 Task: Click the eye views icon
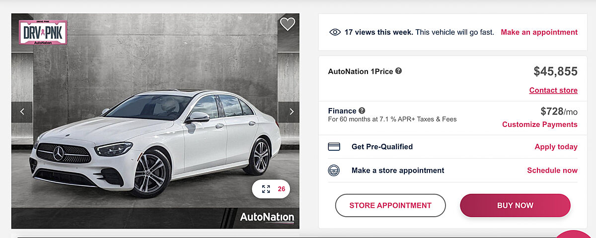coord(335,32)
